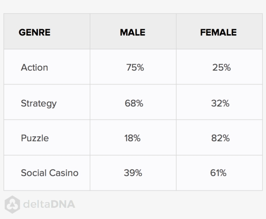Click the word Social in last row
Screen dimensions: 266x219
point(32,172)
